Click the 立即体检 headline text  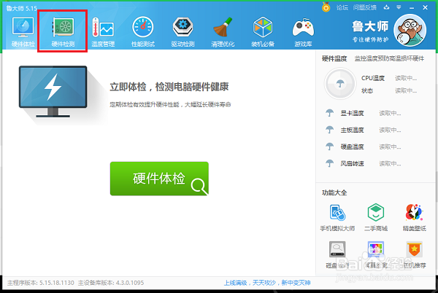coord(169,87)
